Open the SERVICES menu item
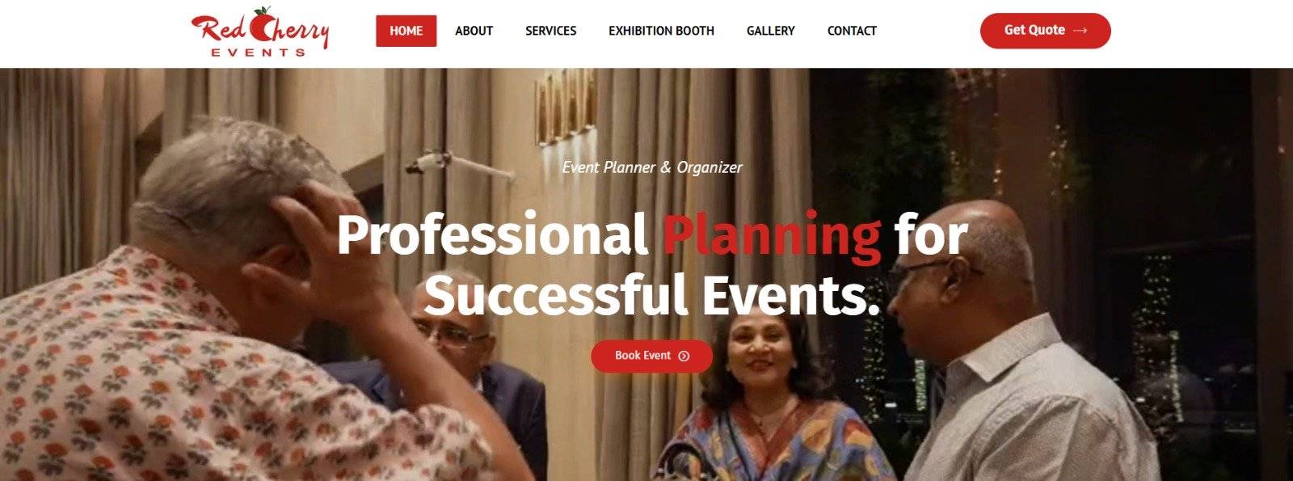Viewport: 1293px width, 481px height. [550, 31]
